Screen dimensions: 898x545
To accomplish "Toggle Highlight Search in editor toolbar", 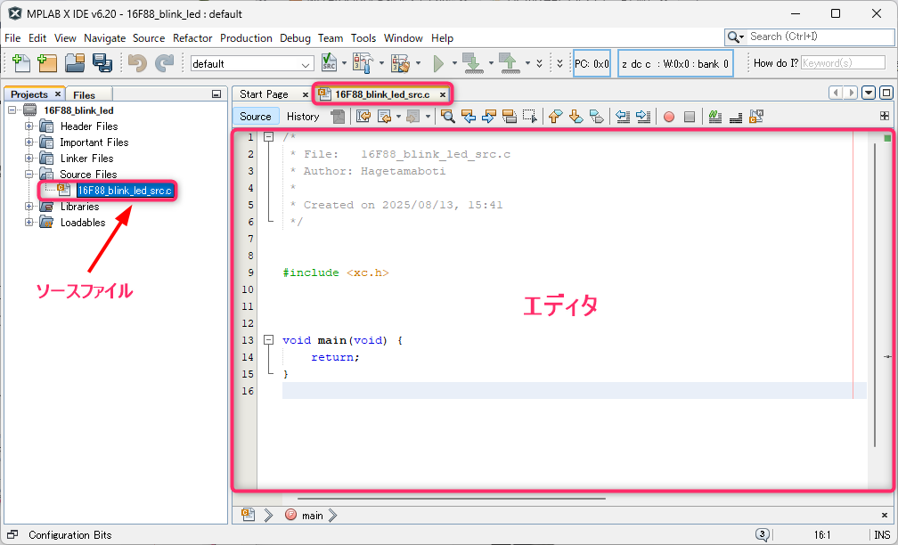I will click(x=510, y=116).
